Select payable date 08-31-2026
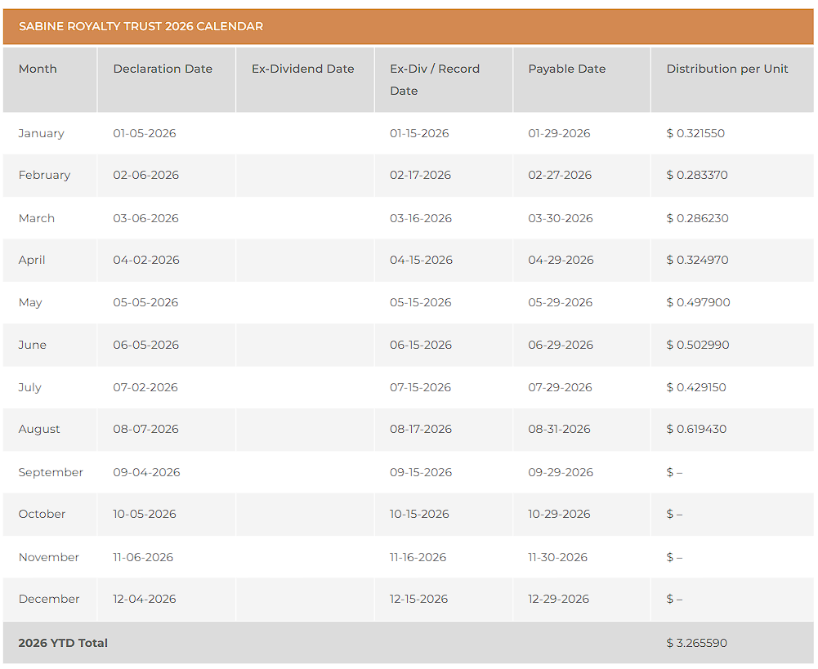This screenshot has height=669, width=818. coord(559,429)
